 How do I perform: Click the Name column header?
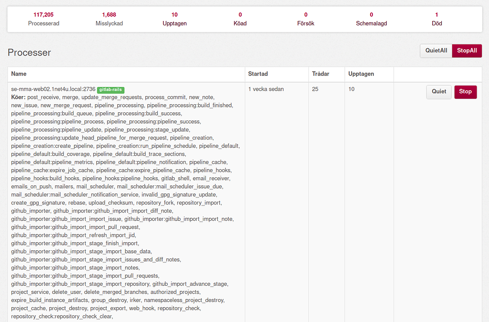point(20,74)
